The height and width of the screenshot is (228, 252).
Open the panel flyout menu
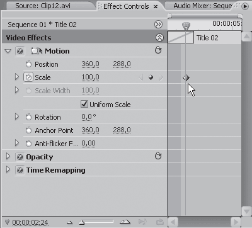point(245,6)
